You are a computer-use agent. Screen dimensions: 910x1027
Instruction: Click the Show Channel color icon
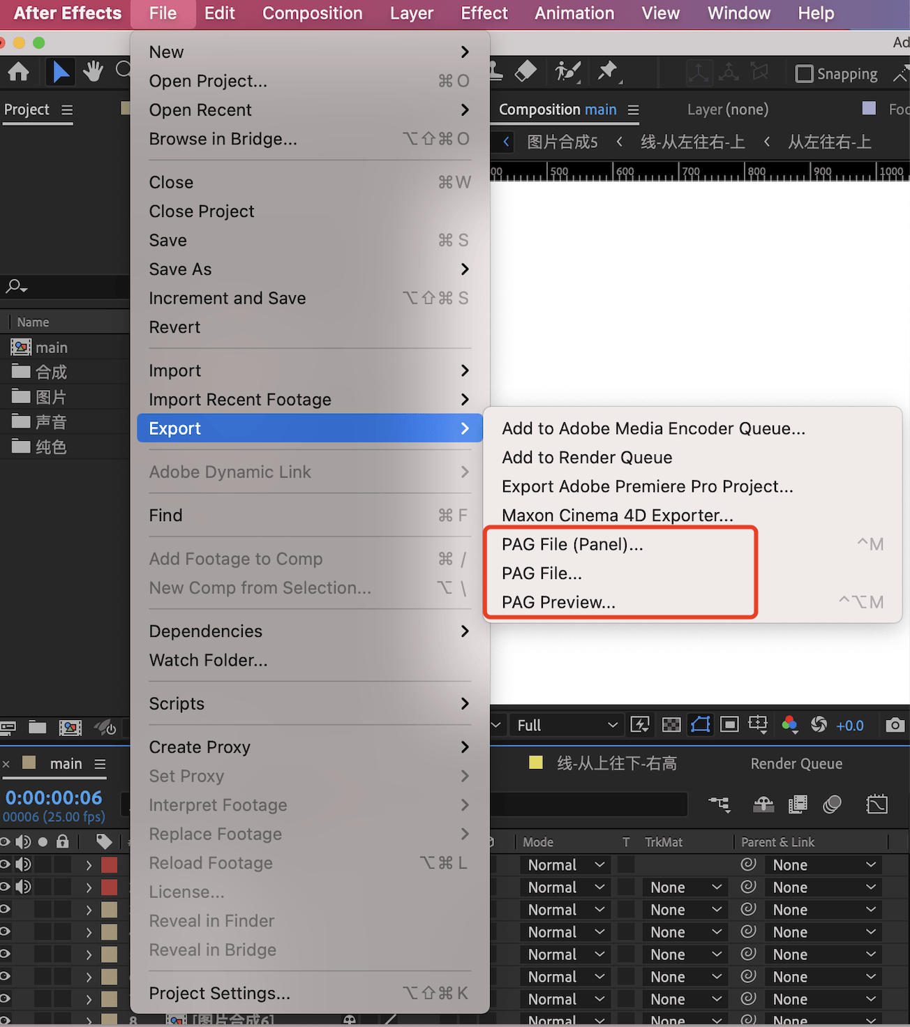coord(789,725)
